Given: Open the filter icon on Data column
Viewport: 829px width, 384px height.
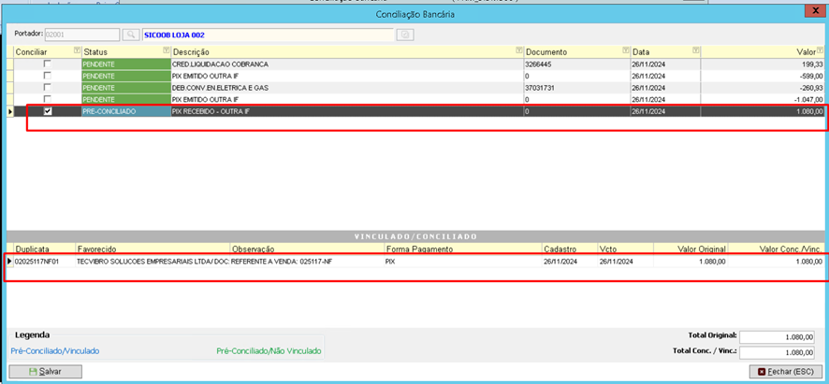Looking at the screenshot, I should [x=695, y=50].
